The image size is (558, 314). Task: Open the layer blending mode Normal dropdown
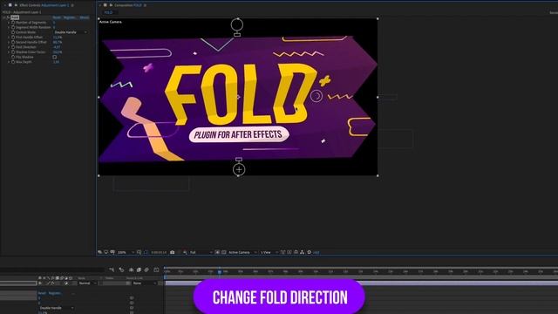pyautogui.click(x=87, y=283)
